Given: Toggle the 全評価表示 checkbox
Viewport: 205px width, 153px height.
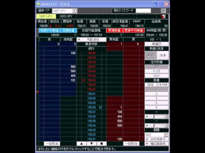Looking at the screenshot, I should pos(147,139).
